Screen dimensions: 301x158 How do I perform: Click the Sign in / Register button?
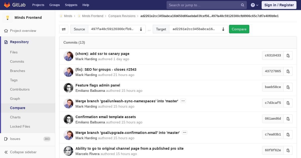[279, 5]
